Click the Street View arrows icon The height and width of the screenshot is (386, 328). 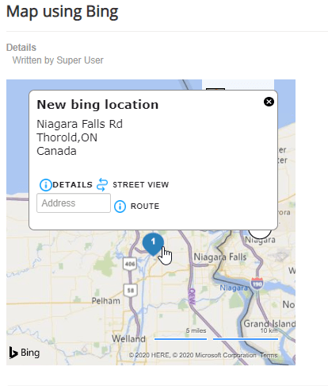coord(102,184)
